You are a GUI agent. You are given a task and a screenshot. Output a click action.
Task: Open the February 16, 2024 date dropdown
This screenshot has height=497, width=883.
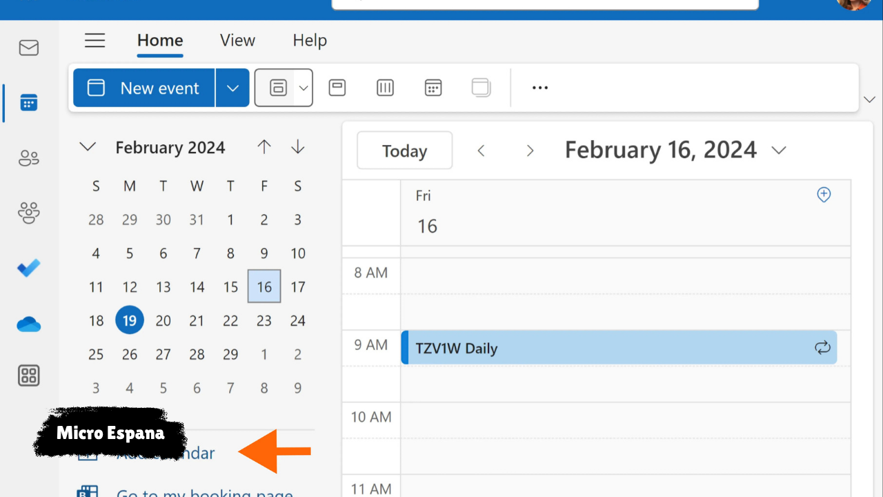pos(779,150)
